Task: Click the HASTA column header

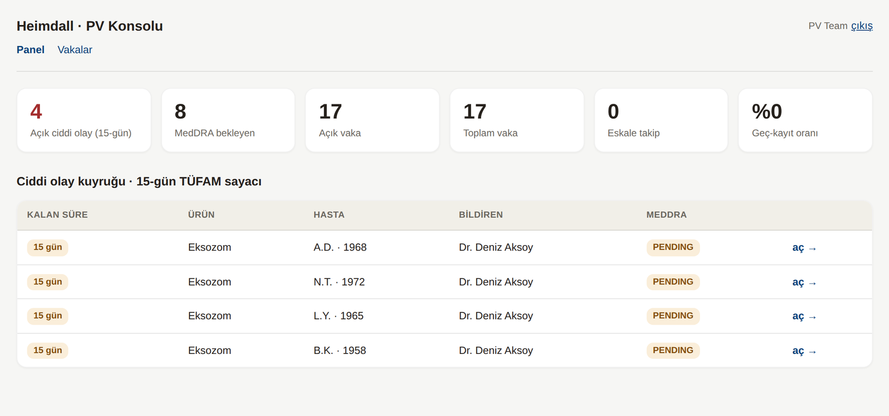Action: [329, 215]
